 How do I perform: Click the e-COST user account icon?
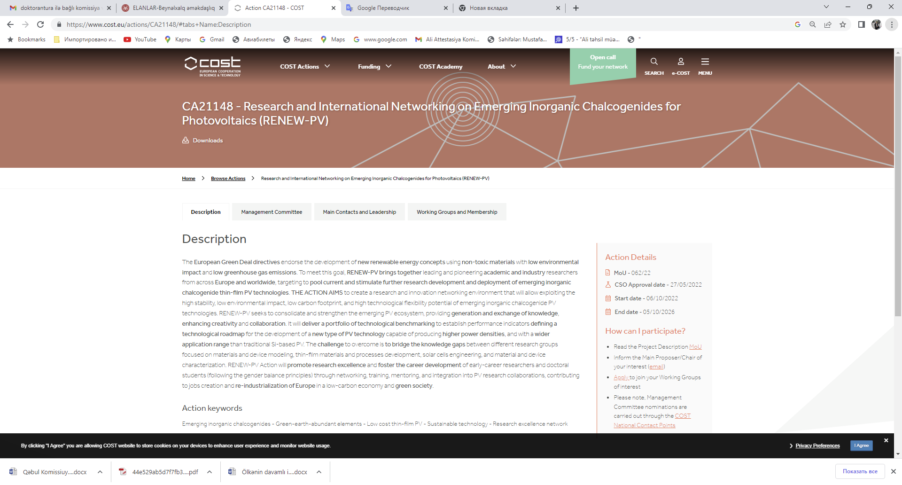pyautogui.click(x=680, y=62)
